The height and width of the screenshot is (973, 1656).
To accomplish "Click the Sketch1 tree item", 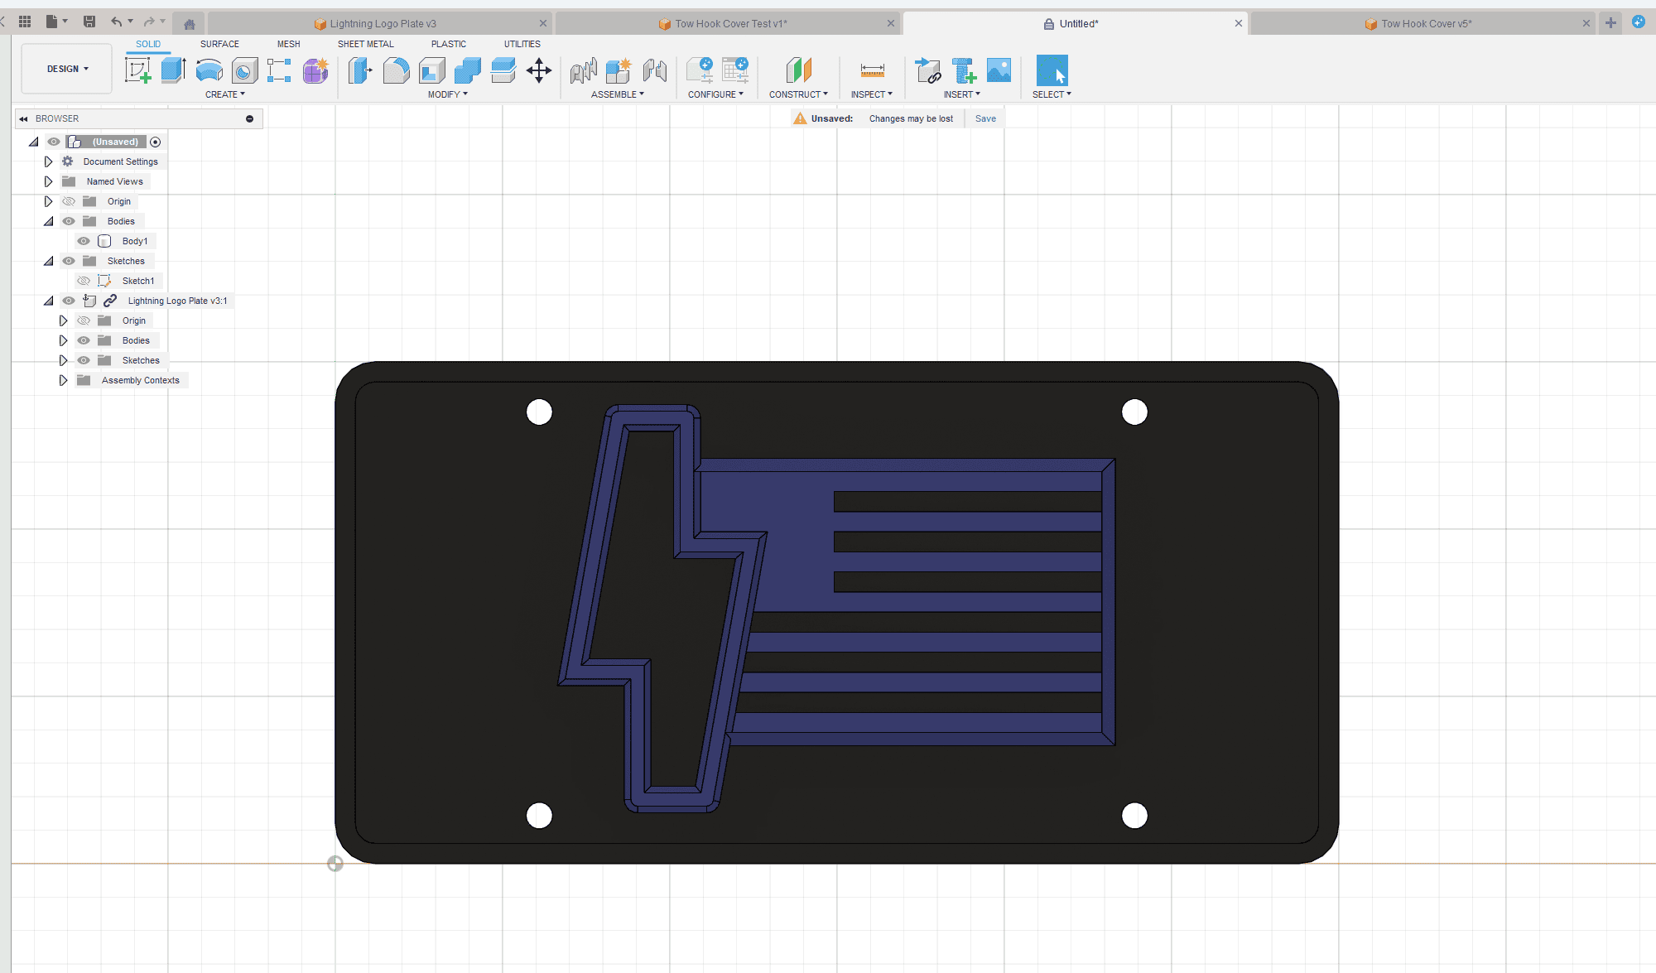I will [137, 281].
